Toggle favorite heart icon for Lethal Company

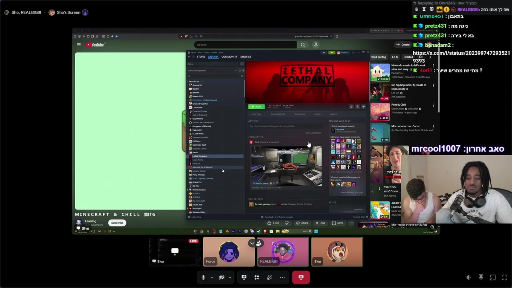pos(363,106)
